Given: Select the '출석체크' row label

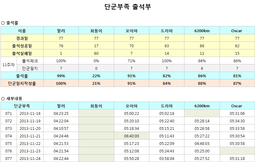Looking at the screenshot, I should [30, 61].
